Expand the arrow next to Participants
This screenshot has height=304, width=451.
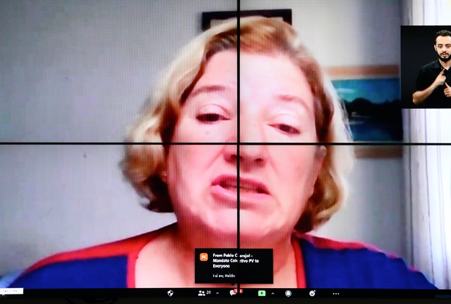(x=217, y=293)
